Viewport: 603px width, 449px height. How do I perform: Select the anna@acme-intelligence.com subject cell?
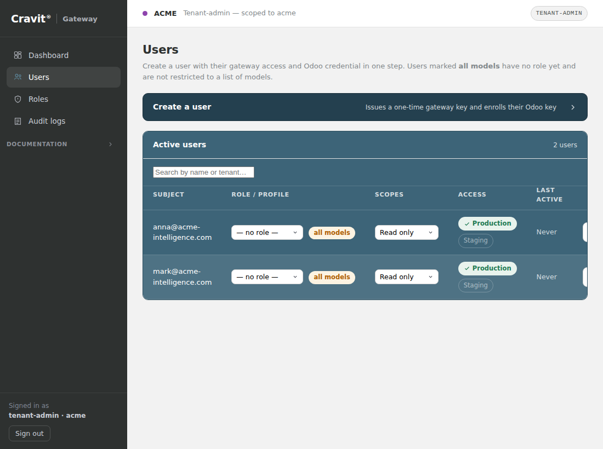[183, 232]
